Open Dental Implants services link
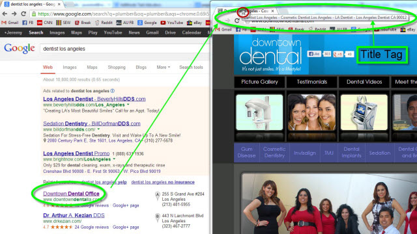The height and width of the screenshot is (234, 417). coord(351,153)
